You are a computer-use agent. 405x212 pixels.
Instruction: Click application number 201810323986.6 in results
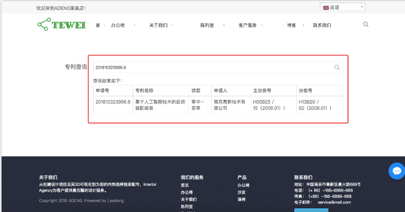point(112,102)
